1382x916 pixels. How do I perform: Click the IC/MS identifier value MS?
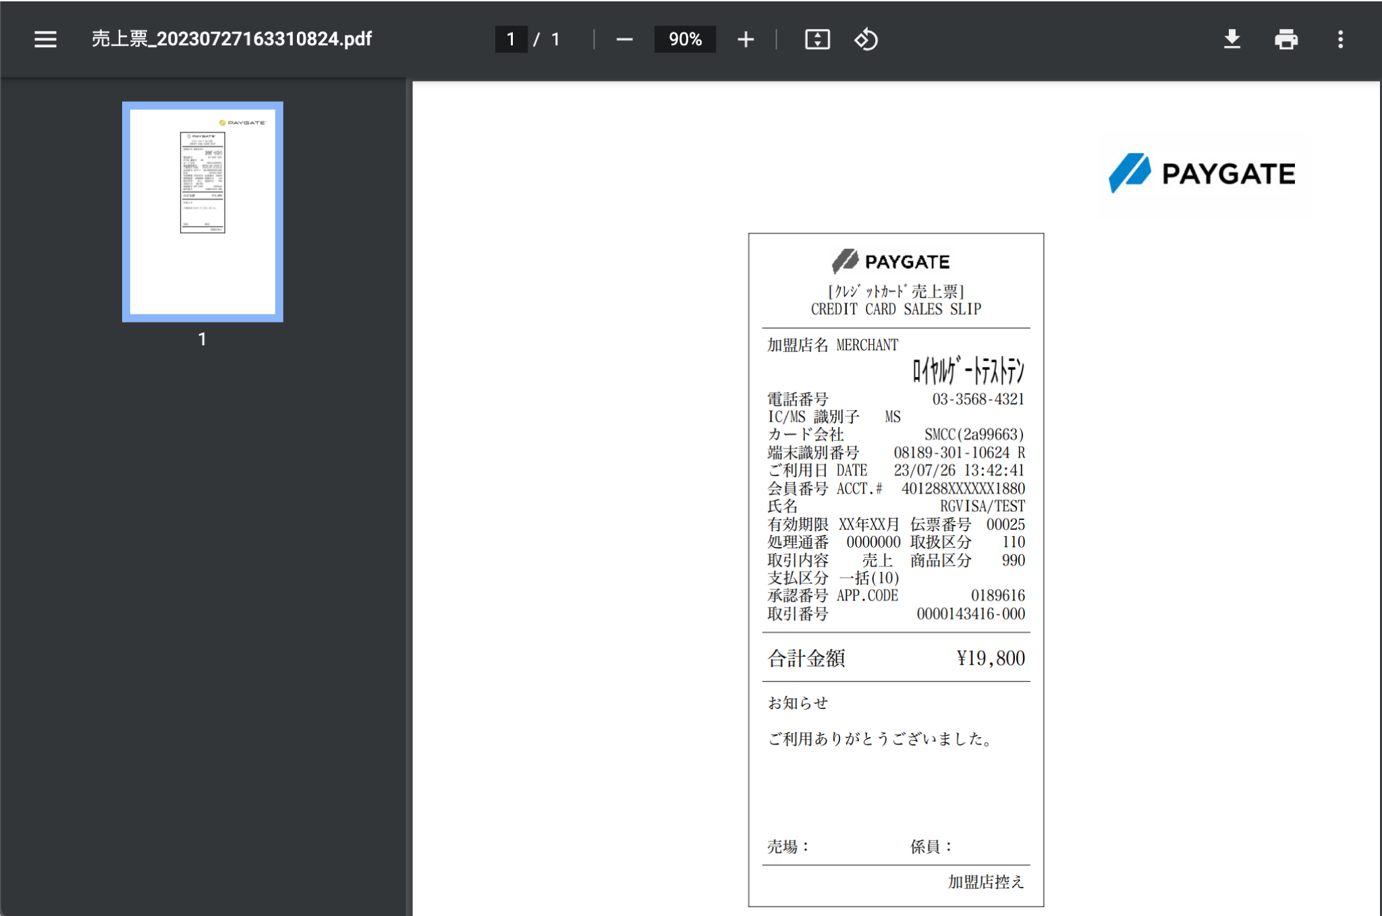coord(893,417)
